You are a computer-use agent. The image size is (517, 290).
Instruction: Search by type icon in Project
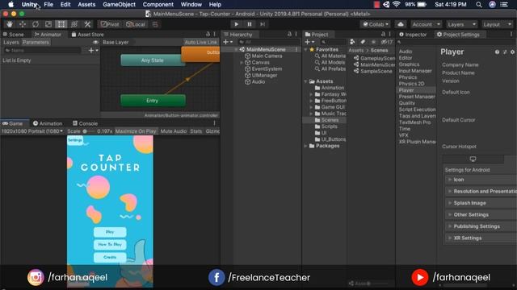352,42
